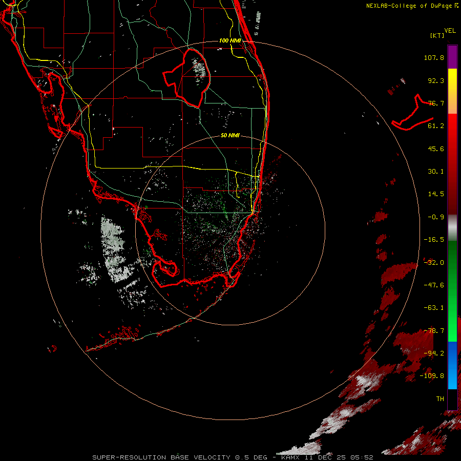
Task: Click the 50 NMI range ring label
Action: pyautogui.click(x=230, y=135)
